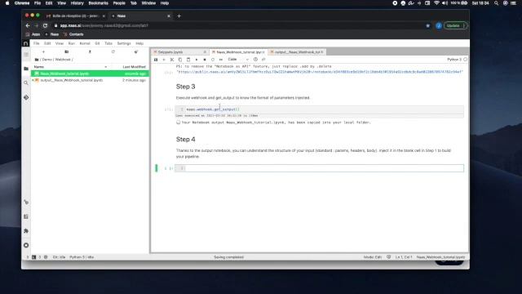Switch to the Boîte de réception Gmail tab
The height and width of the screenshot is (294, 522).
click(x=76, y=16)
